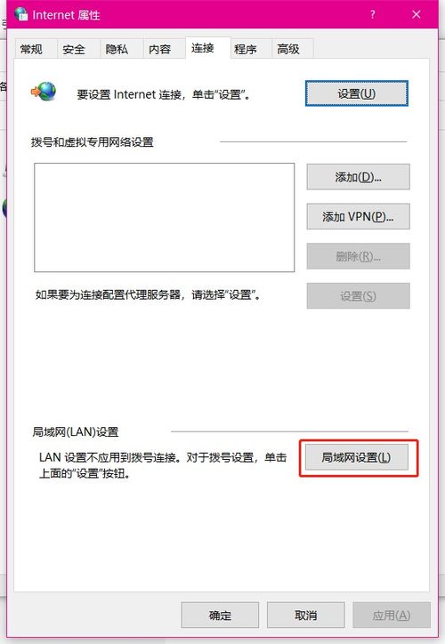Click the empty dial-up and VPN connections list

click(x=165, y=217)
